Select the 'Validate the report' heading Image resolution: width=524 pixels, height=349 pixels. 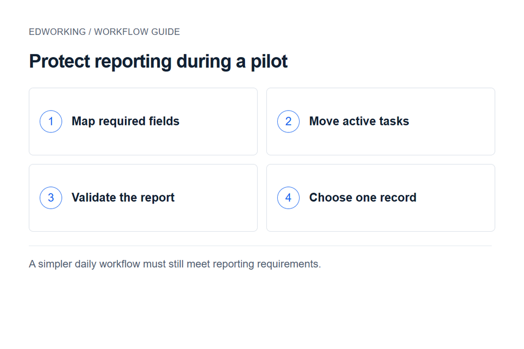point(123,198)
